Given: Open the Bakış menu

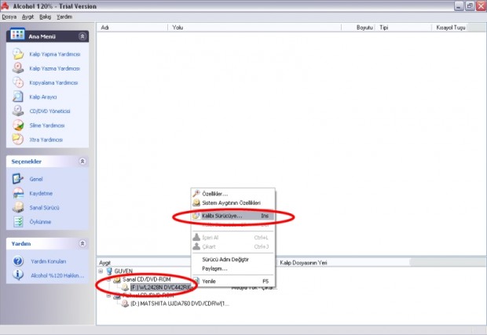Looking at the screenshot, I should pyautogui.click(x=45, y=16).
